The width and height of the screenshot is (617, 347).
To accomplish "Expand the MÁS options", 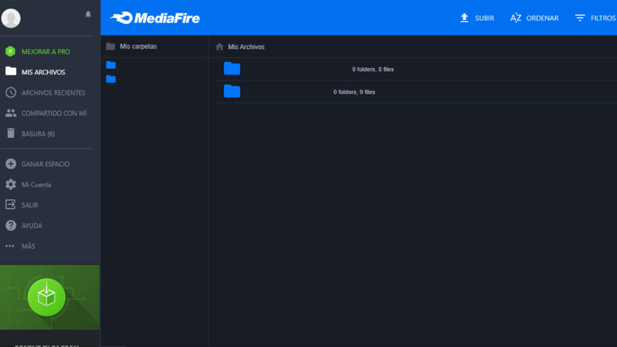I will click(x=28, y=246).
